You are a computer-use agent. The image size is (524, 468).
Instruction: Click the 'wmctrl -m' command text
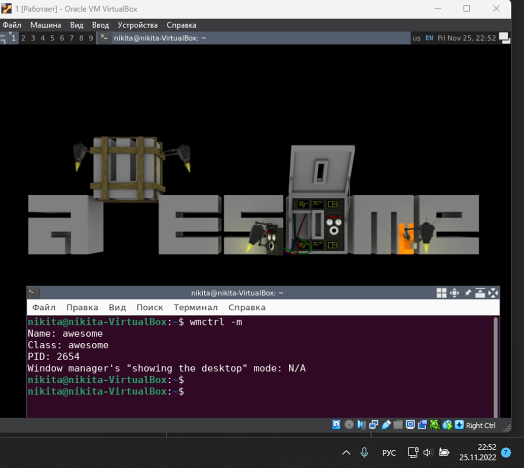coord(216,322)
